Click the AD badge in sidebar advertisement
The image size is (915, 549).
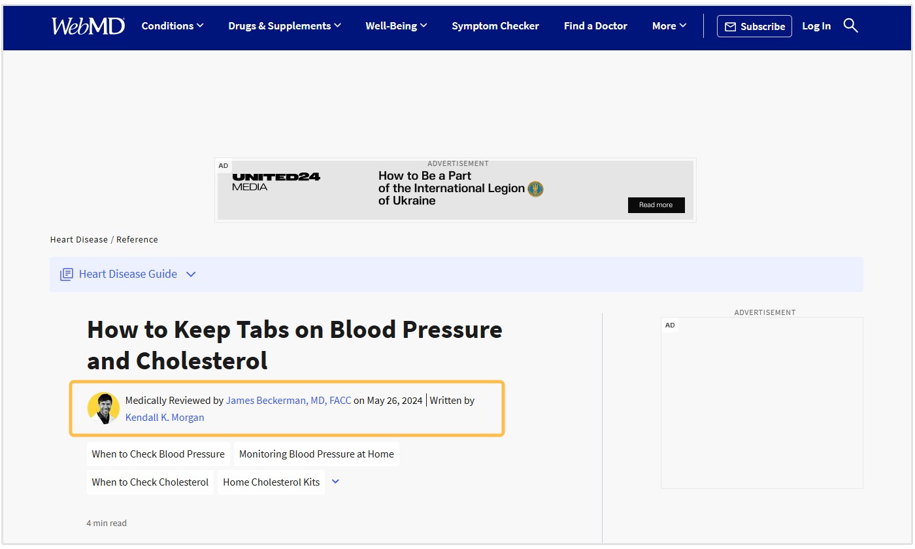(x=670, y=325)
